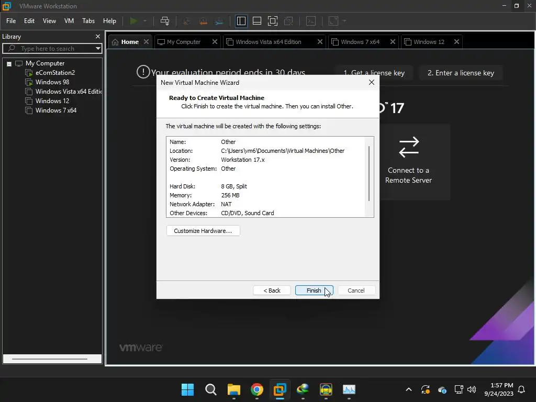Click the Back button in wizard
This screenshot has height=402, width=536.
pos(272,291)
